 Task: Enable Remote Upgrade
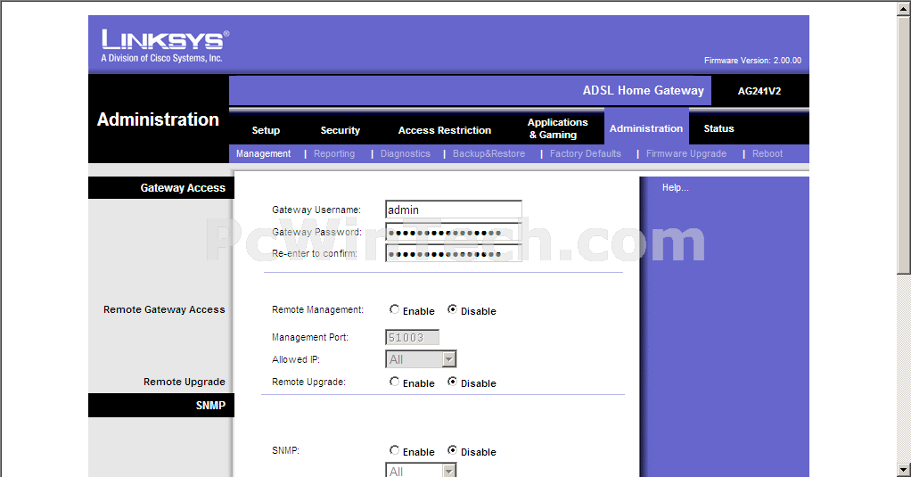[395, 382]
